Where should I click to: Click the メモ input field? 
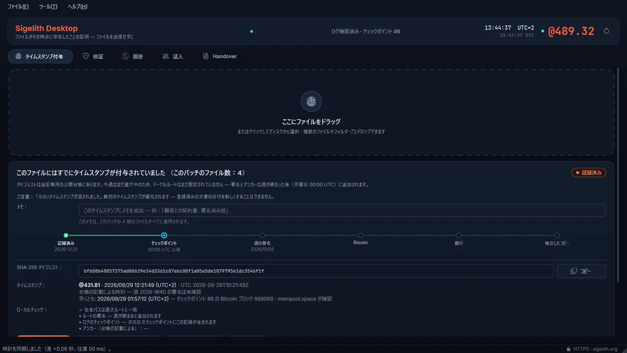coord(342,210)
